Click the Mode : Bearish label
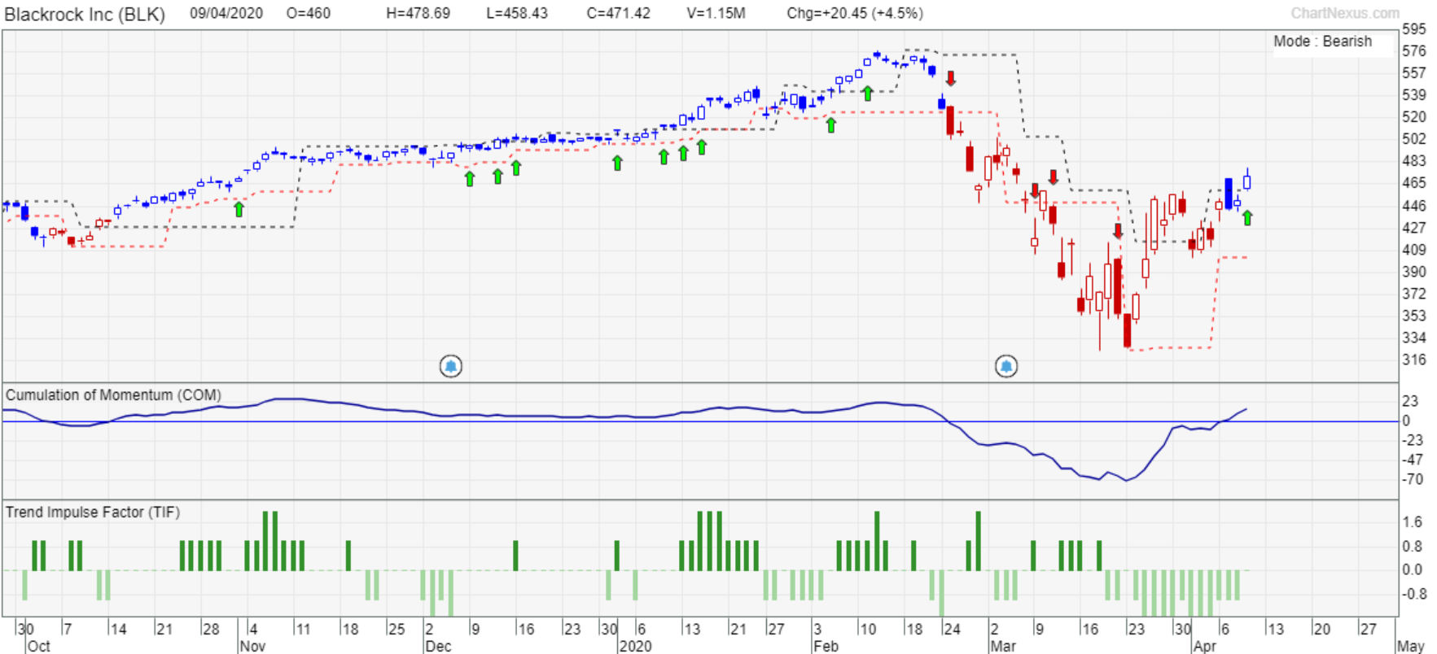This screenshot has width=1437, height=654. [x=1323, y=41]
